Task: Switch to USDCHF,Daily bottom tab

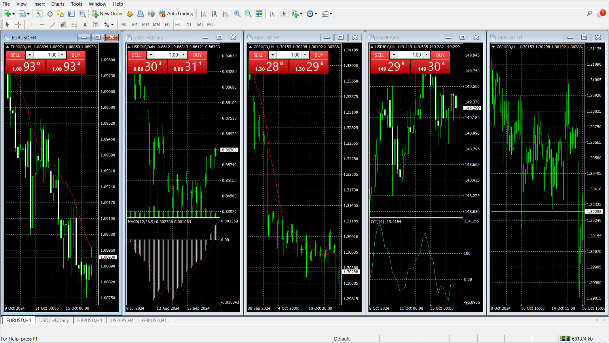Action: (x=54, y=320)
